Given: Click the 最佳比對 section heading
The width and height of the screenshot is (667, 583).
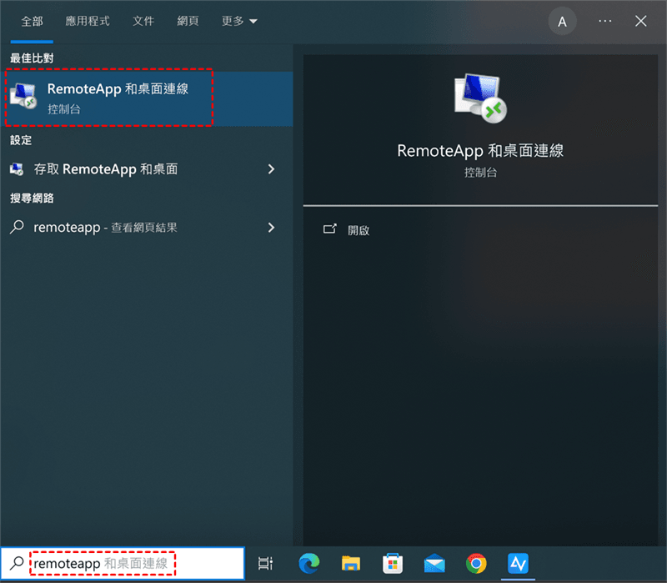Looking at the screenshot, I should pos(32,58).
